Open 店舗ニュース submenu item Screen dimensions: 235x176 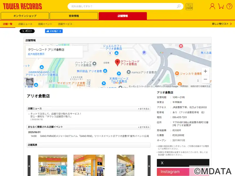(25, 24)
